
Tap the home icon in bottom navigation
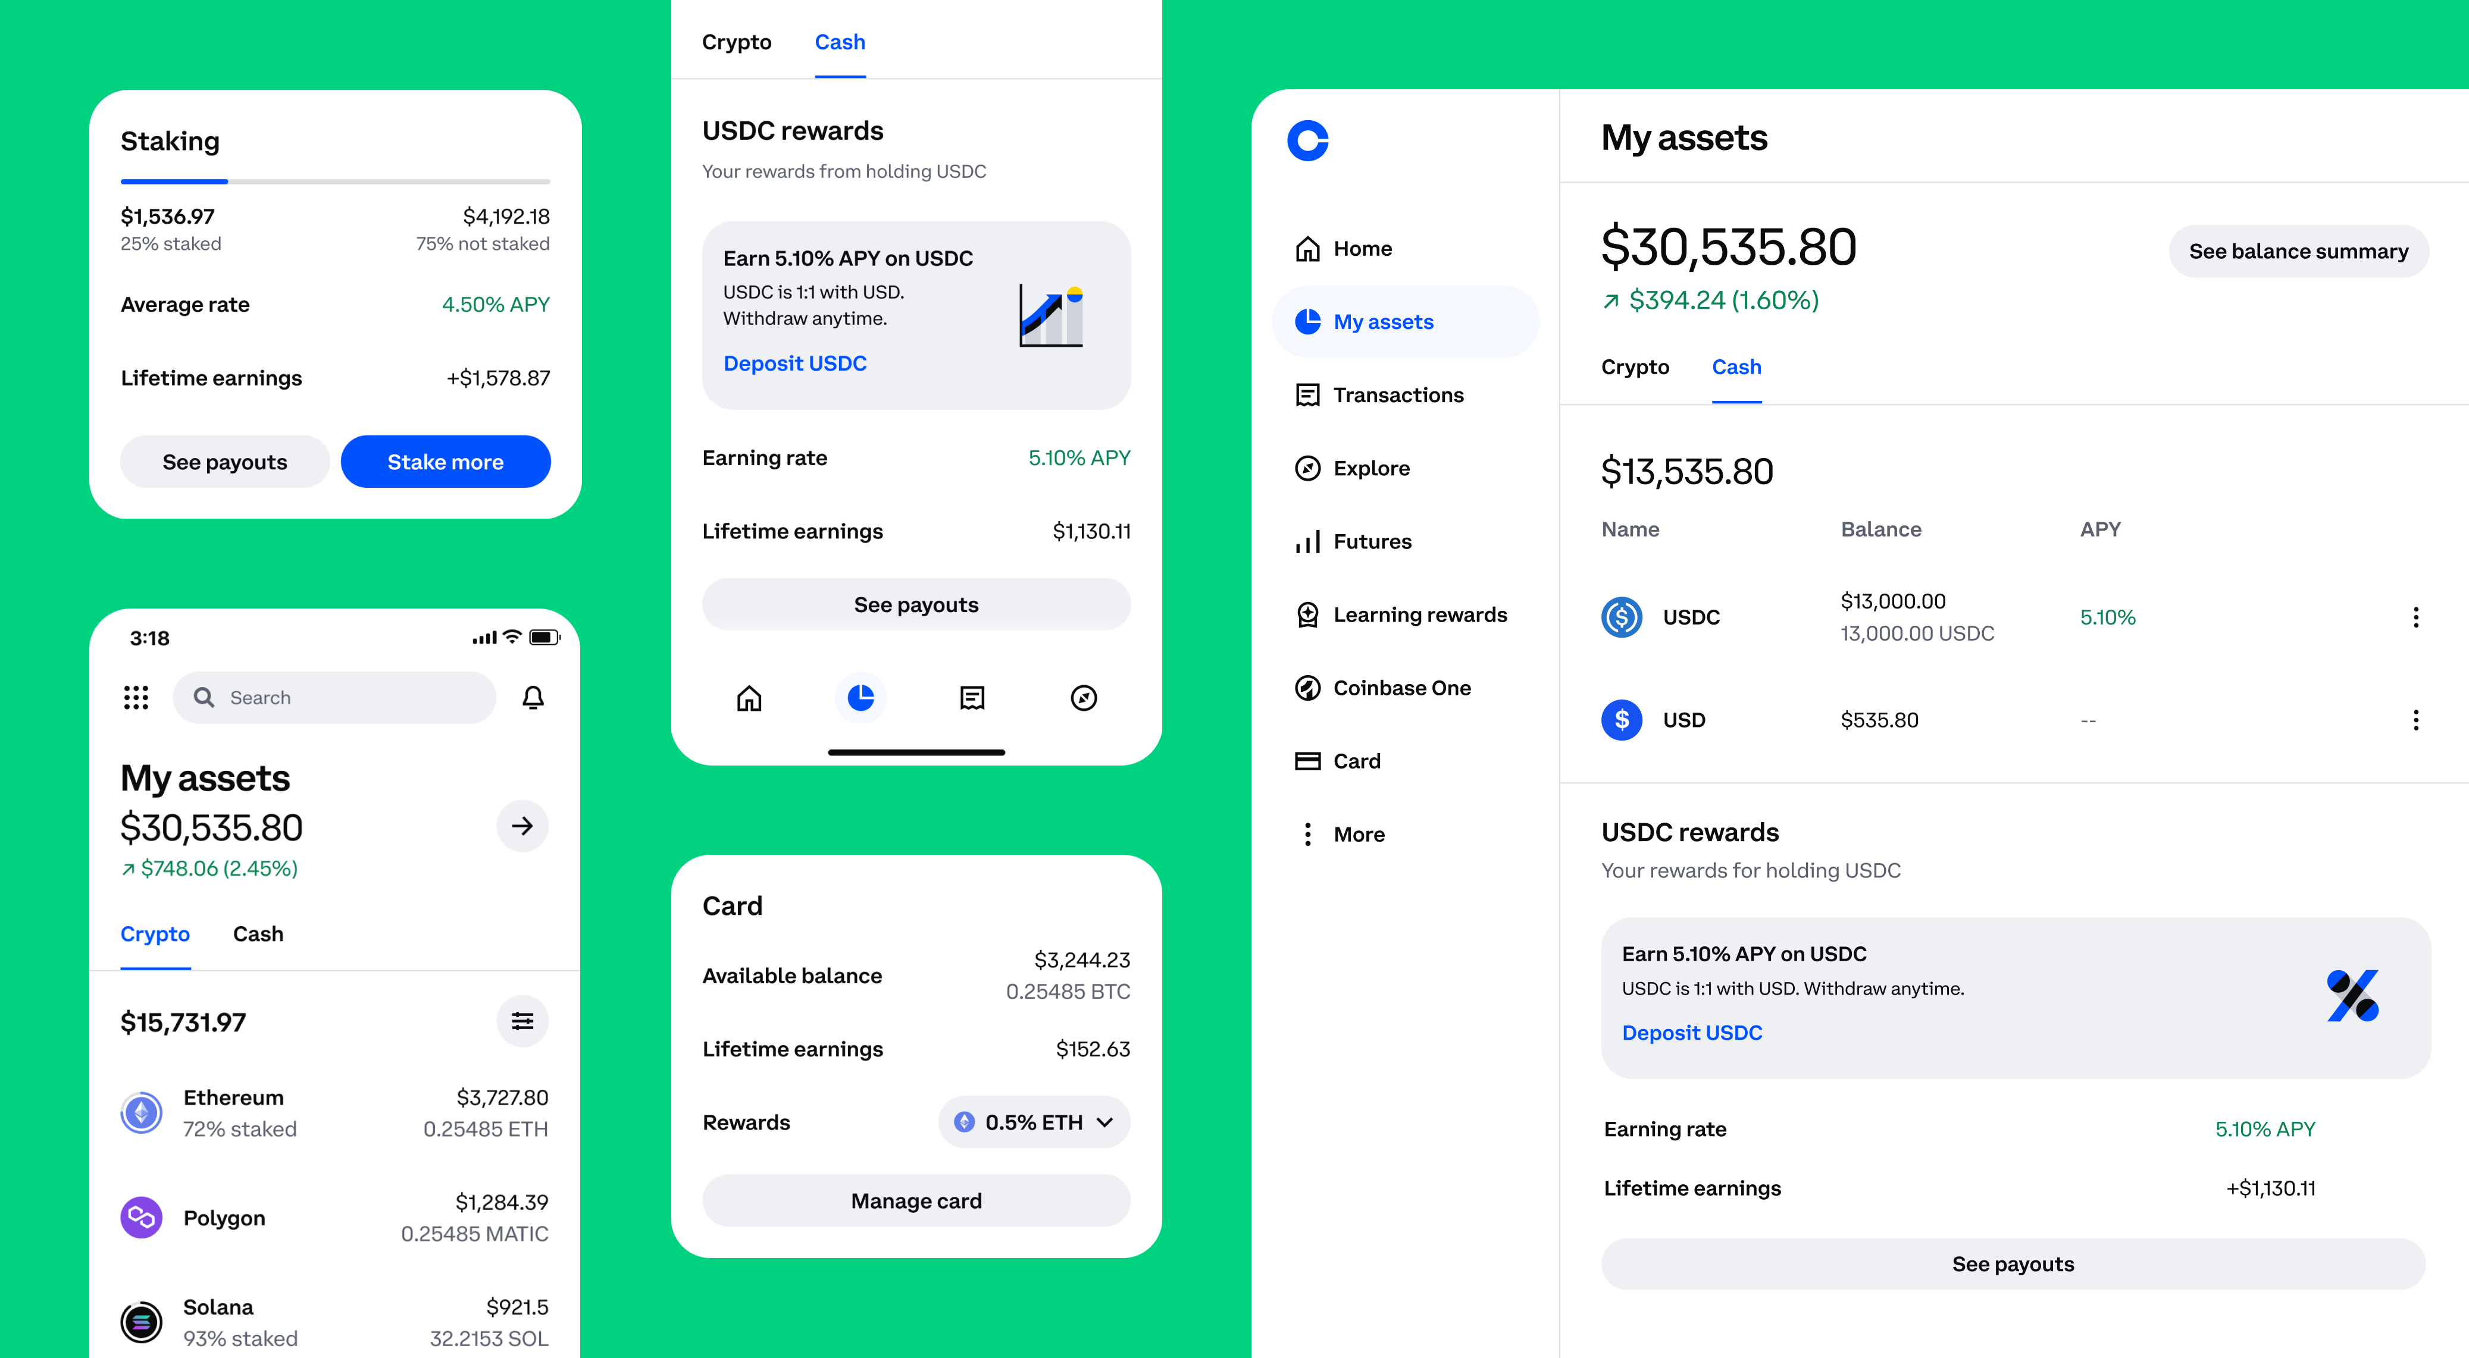click(x=749, y=698)
